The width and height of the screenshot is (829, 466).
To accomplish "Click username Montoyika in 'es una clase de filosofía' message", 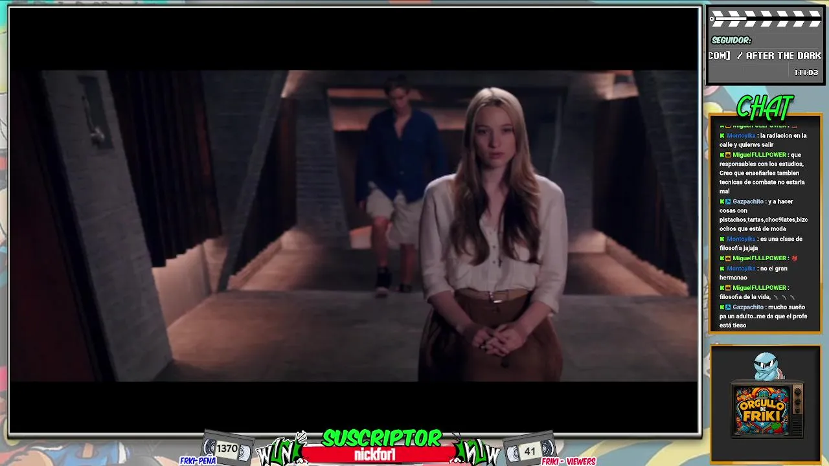I will coord(740,239).
